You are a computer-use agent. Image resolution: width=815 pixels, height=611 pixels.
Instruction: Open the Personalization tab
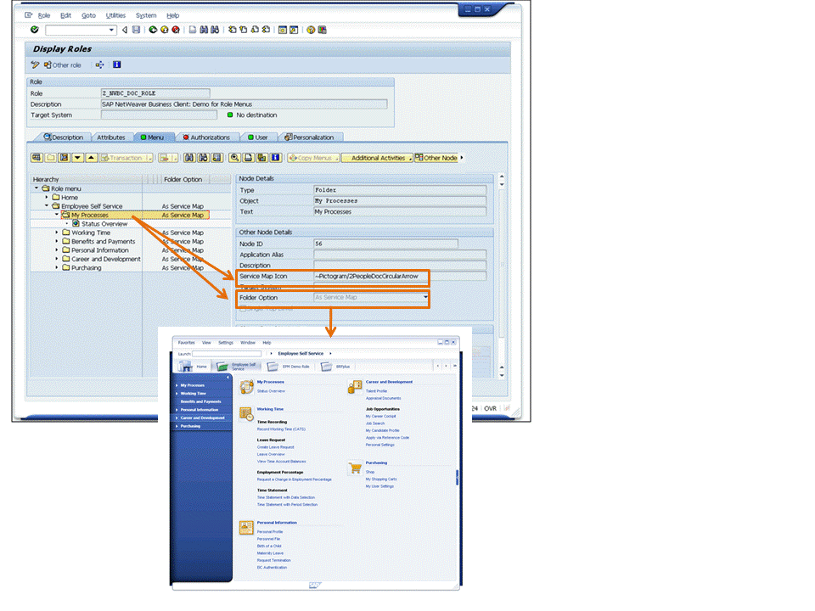click(309, 137)
